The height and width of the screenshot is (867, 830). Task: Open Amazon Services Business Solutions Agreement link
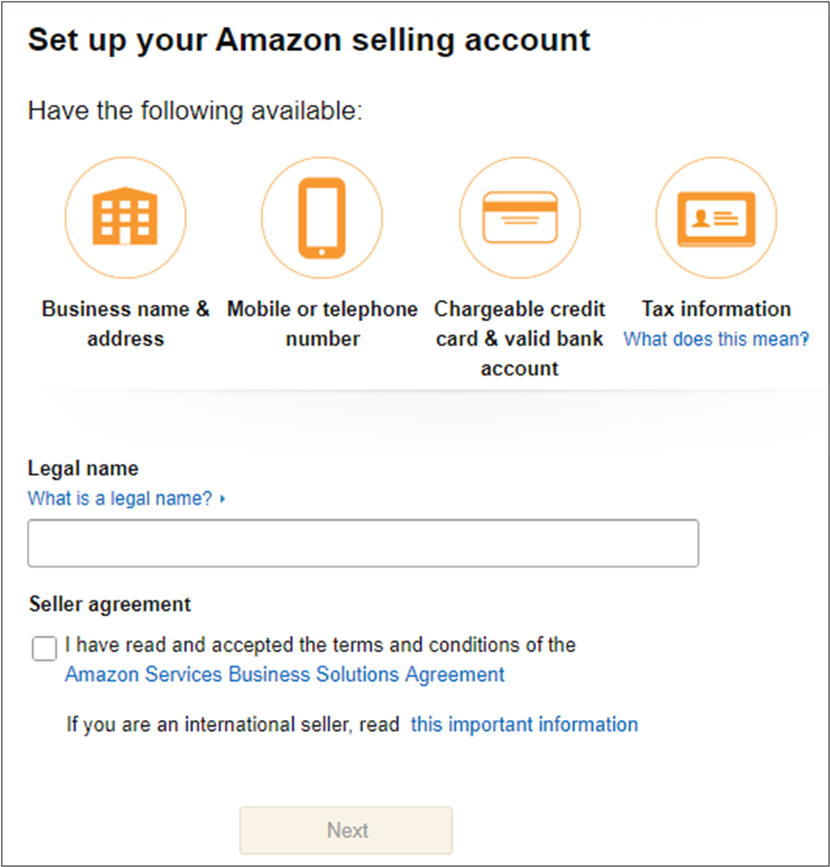click(x=284, y=674)
